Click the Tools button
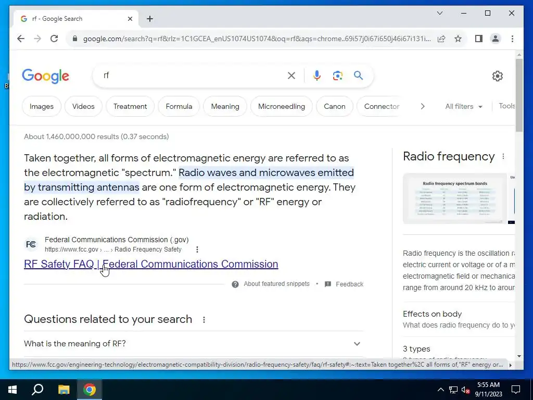This screenshot has height=400, width=533. tap(507, 106)
